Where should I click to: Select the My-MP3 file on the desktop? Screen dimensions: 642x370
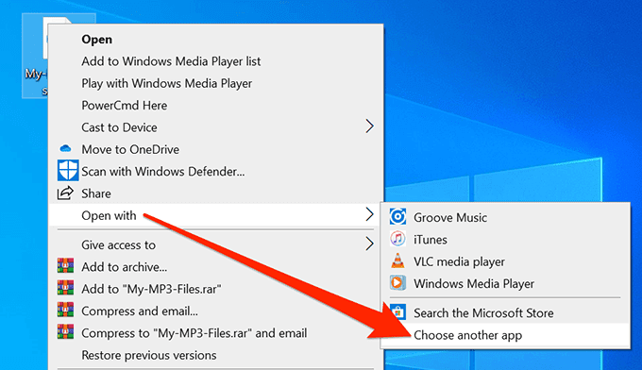coord(35,56)
